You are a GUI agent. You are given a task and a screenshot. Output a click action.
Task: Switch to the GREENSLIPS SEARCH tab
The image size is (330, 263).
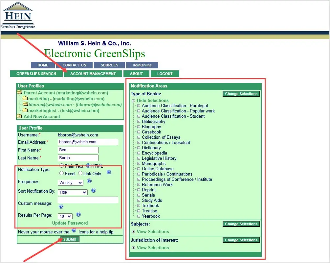35,74
